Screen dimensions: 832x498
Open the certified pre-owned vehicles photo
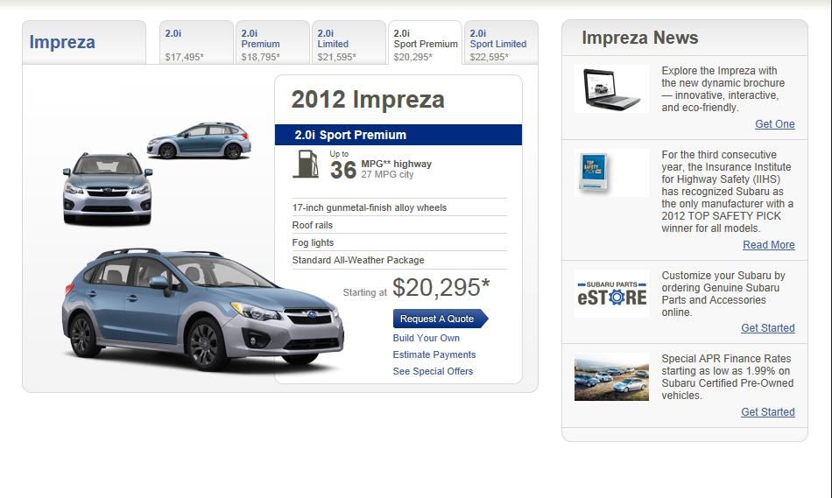point(611,377)
